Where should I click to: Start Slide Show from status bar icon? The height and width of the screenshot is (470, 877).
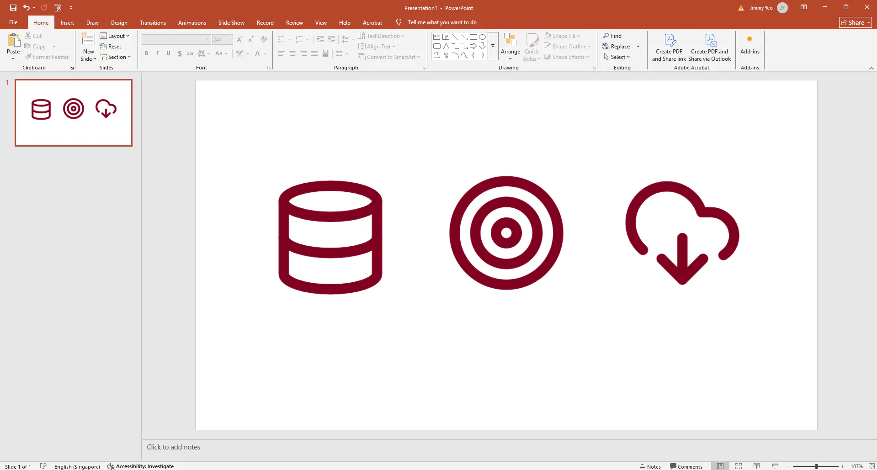775,466
